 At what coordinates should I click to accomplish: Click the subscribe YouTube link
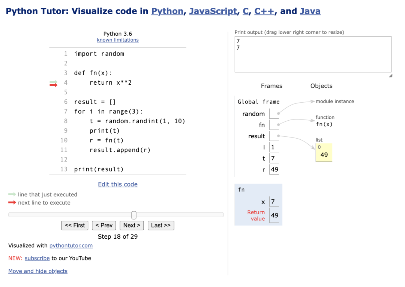point(37,259)
